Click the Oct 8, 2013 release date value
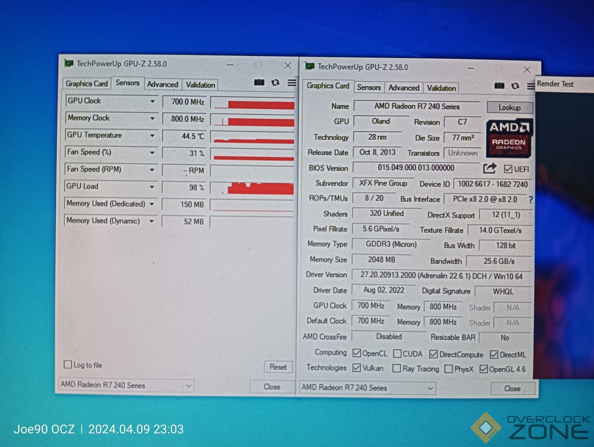Image resolution: width=594 pixels, height=447 pixels. coord(377,152)
